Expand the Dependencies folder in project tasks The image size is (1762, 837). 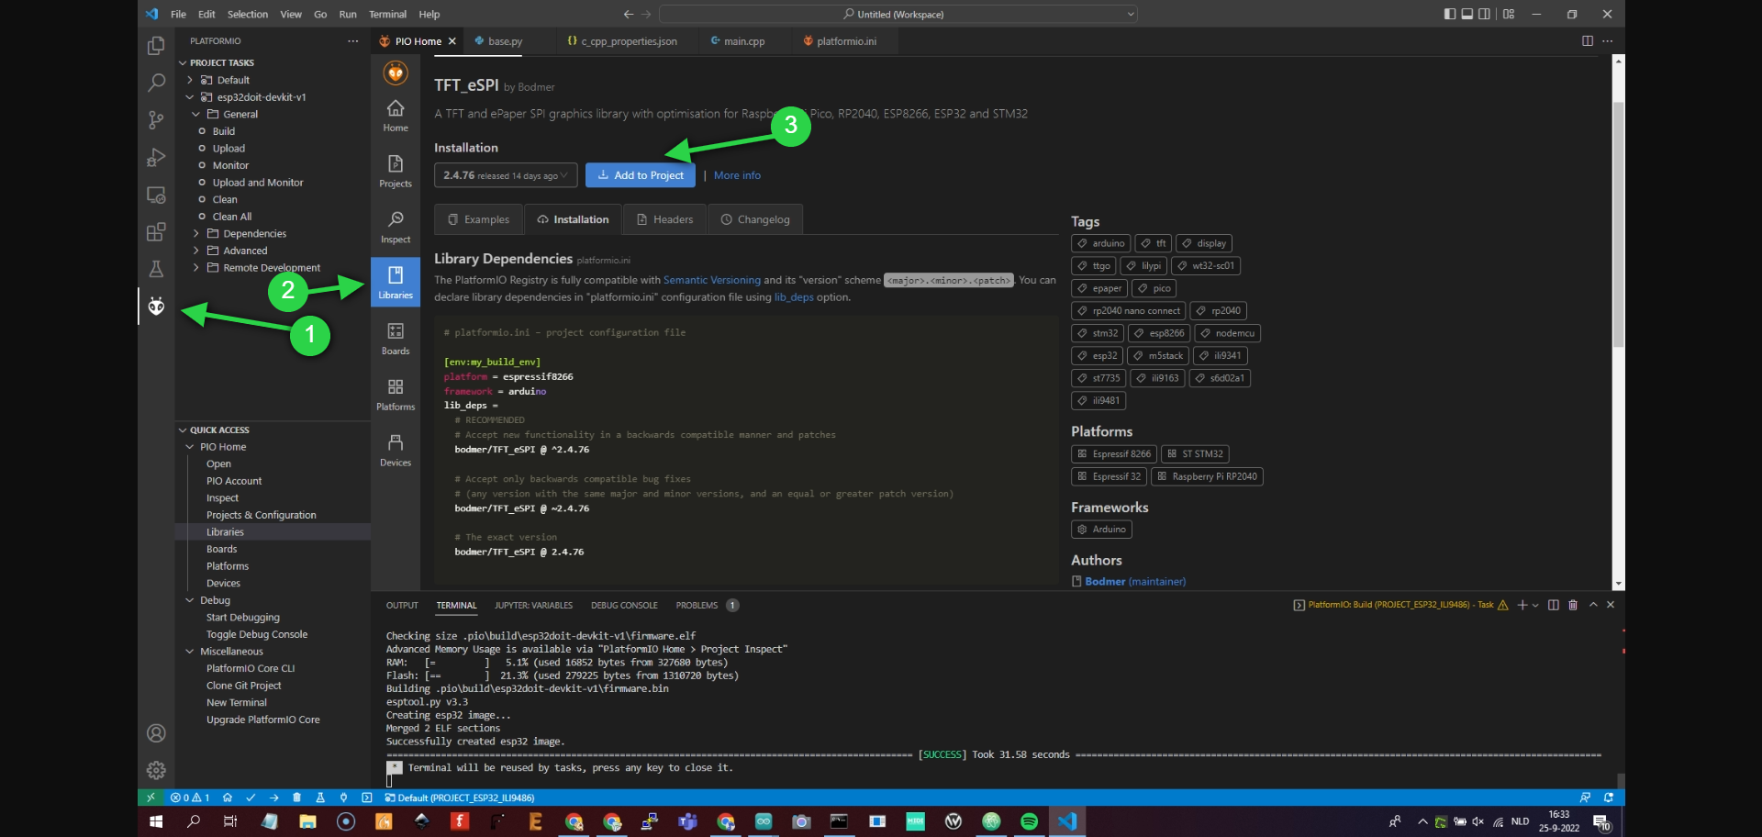(195, 233)
